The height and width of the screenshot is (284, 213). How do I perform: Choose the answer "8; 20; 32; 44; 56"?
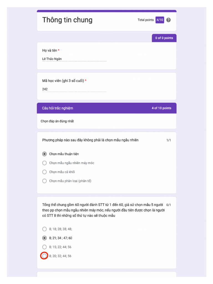click(44, 256)
